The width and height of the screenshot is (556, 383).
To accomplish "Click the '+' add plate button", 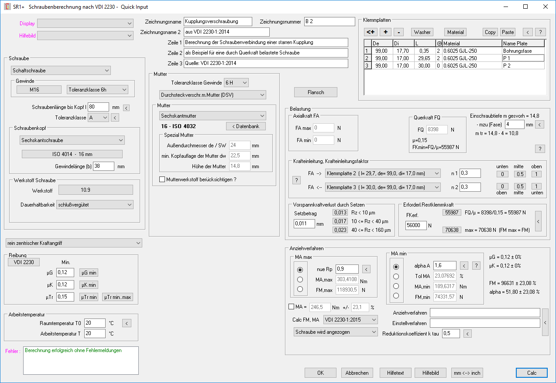I will pos(385,32).
